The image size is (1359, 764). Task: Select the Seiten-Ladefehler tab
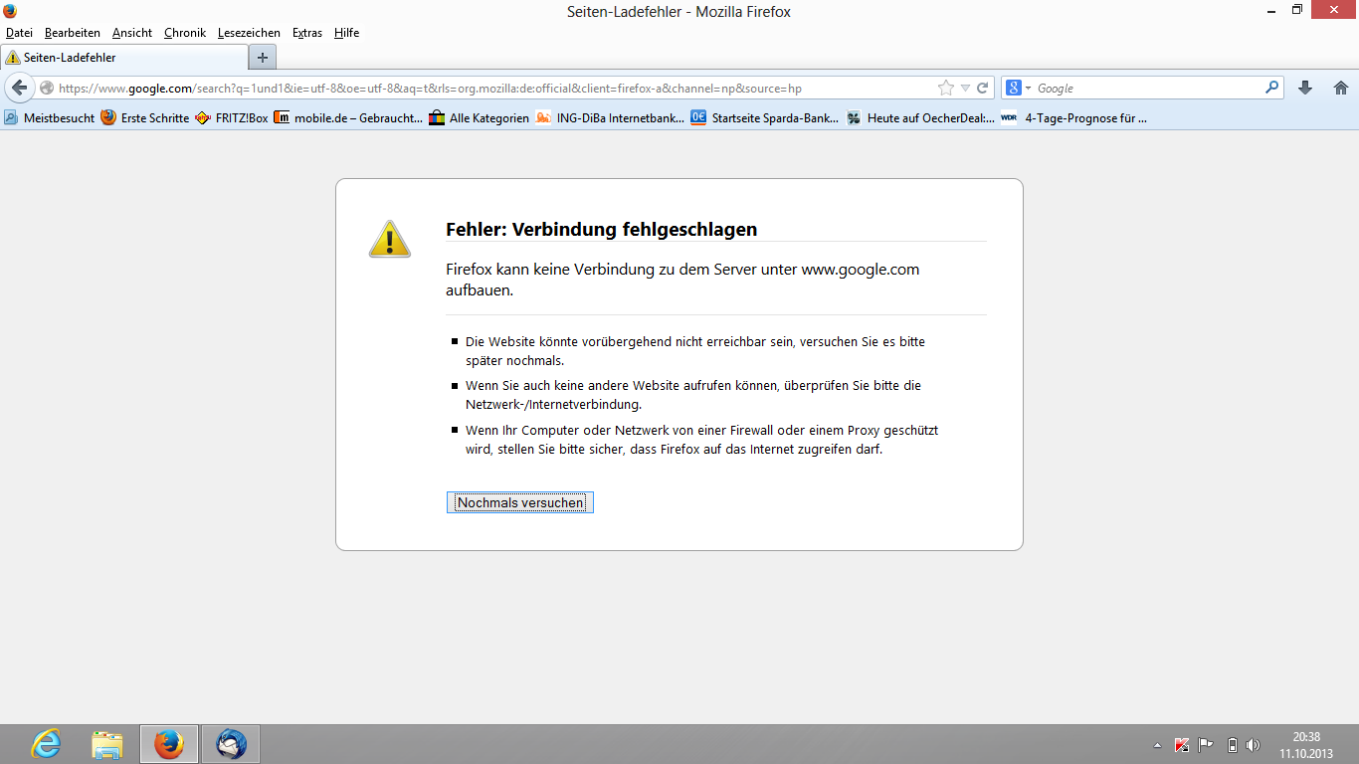(x=121, y=58)
